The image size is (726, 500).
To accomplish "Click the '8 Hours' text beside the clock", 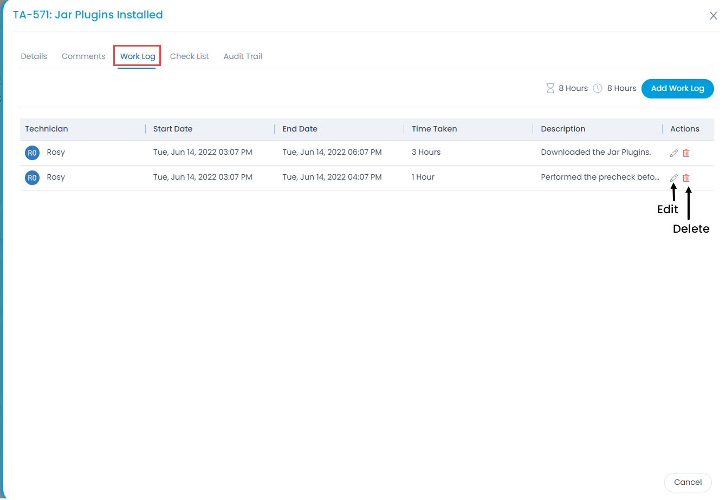I will (x=622, y=88).
